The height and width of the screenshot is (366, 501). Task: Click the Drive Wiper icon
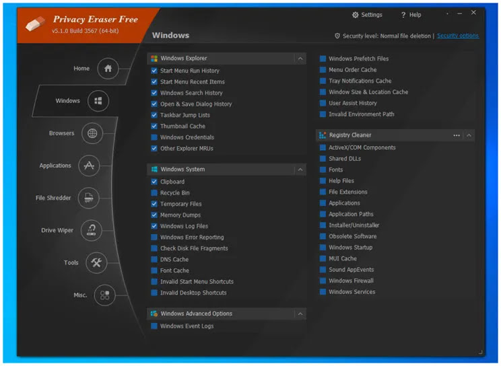[92, 230]
